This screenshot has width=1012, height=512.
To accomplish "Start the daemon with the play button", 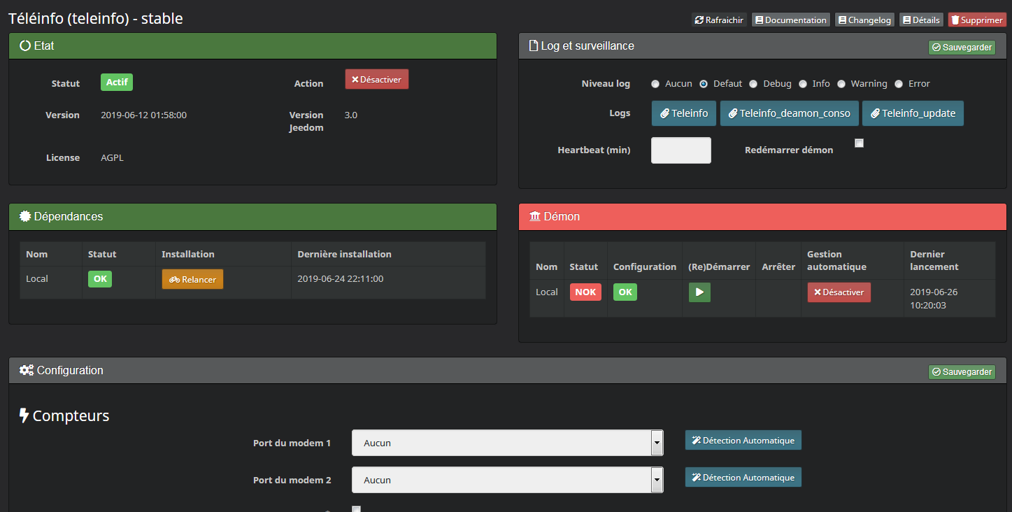I will point(699,292).
